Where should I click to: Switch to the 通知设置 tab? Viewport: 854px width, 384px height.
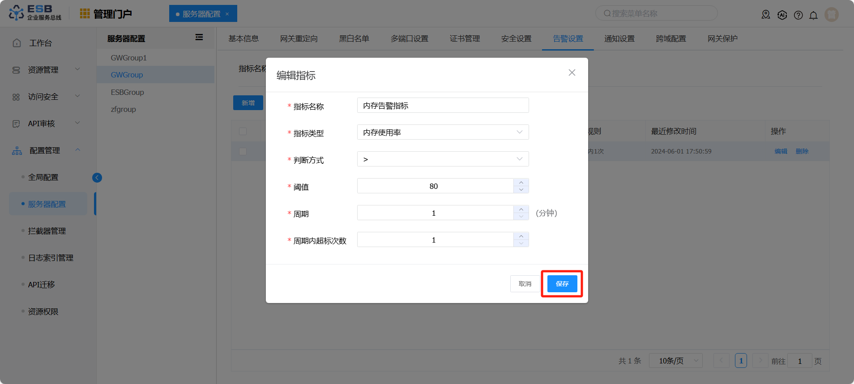tap(619, 39)
